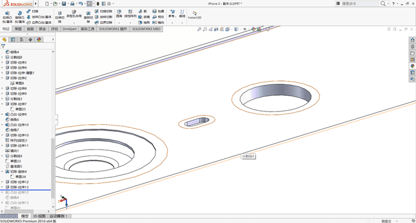Click the Undo icon in the quick toolbar
Screen dimensions: 416x223
(81, 3)
